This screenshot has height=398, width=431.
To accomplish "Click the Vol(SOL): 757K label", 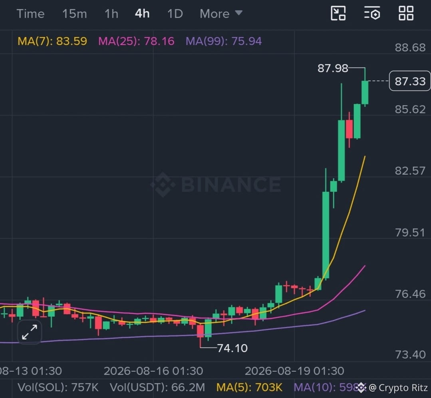I will tap(58, 388).
